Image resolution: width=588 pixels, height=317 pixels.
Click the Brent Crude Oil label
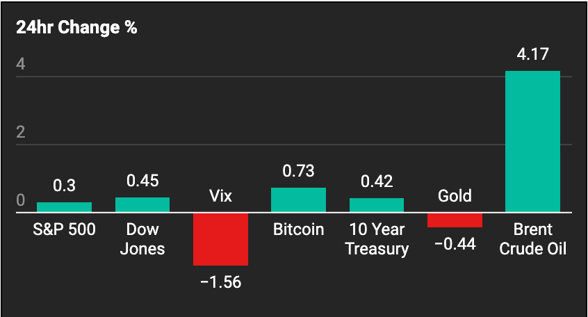[533, 239]
